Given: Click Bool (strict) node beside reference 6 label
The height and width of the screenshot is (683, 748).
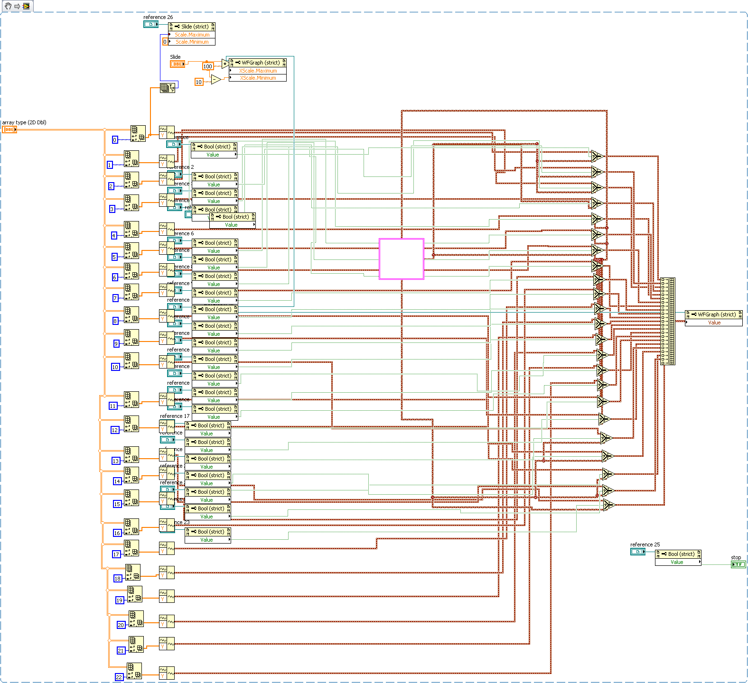Looking at the screenshot, I should point(215,243).
